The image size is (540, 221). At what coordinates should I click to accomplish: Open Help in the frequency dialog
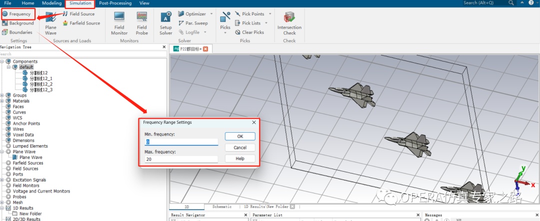tap(240, 159)
